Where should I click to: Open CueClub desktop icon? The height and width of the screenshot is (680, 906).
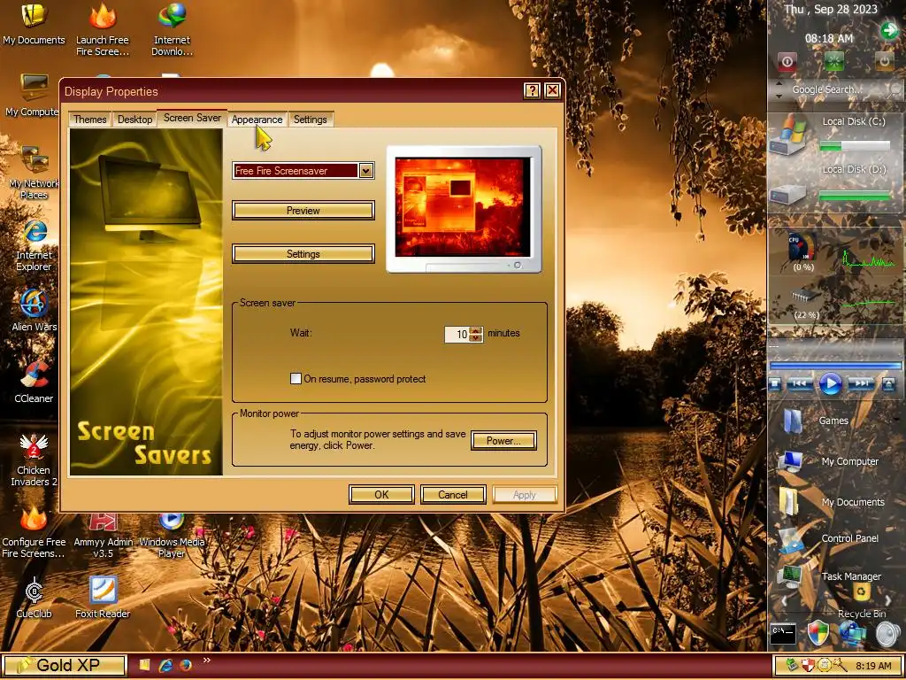coord(34,598)
